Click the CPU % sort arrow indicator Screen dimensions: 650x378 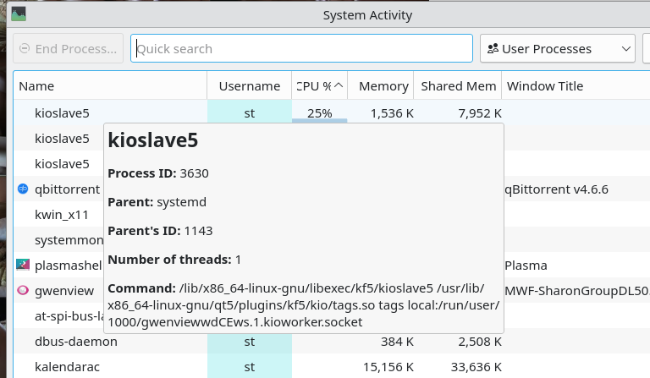(x=339, y=85)
